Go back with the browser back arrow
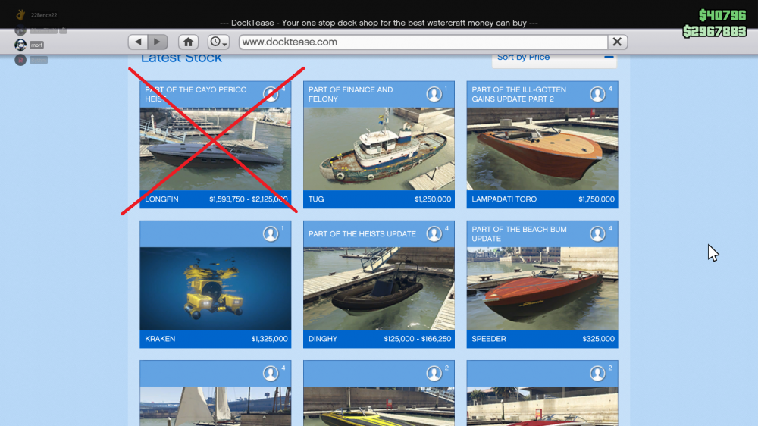Viewport: 758px width, 426px height. (138, 42)
